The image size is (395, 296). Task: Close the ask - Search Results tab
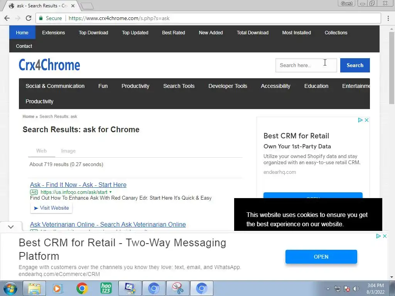pyautogui.click(x=73, y=5)
